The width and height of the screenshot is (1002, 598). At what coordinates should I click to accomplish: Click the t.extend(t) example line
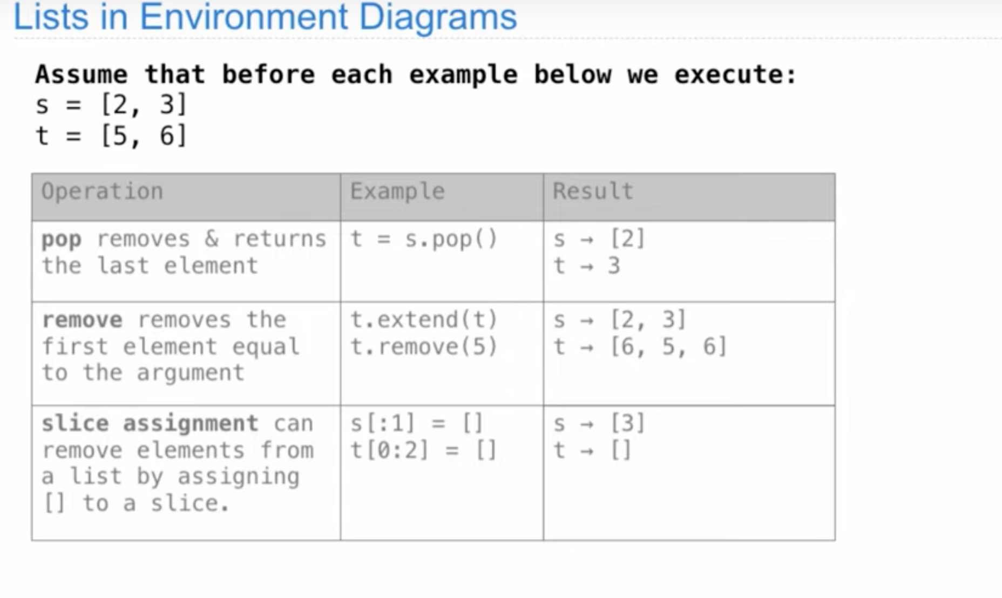(424, 320)
